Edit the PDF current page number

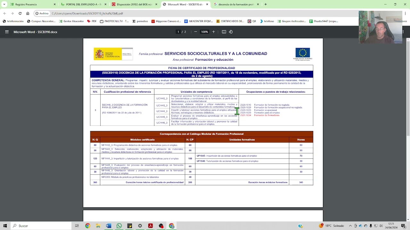point(178,32)
